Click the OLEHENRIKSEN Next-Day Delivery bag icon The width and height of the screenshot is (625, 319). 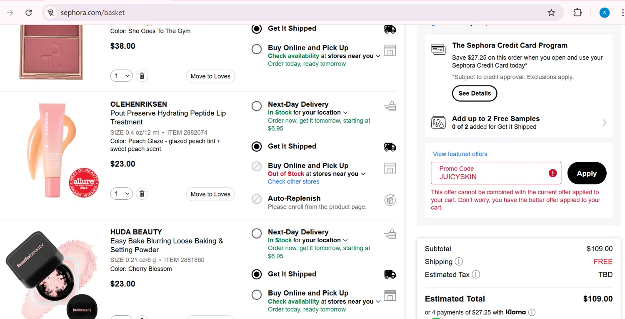tap(390, 106)
